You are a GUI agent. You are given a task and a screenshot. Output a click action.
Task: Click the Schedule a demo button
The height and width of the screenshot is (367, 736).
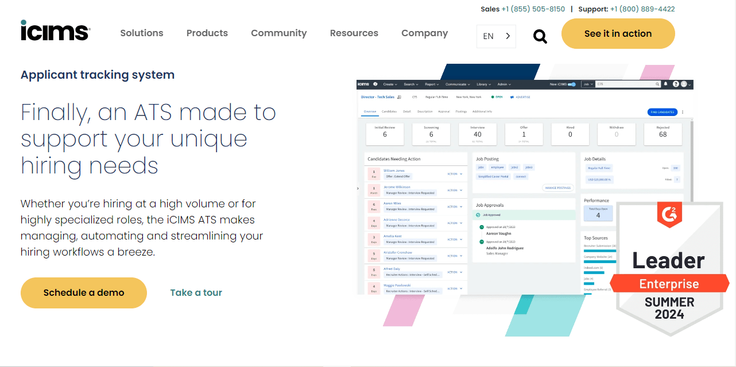tap(84, 293)
